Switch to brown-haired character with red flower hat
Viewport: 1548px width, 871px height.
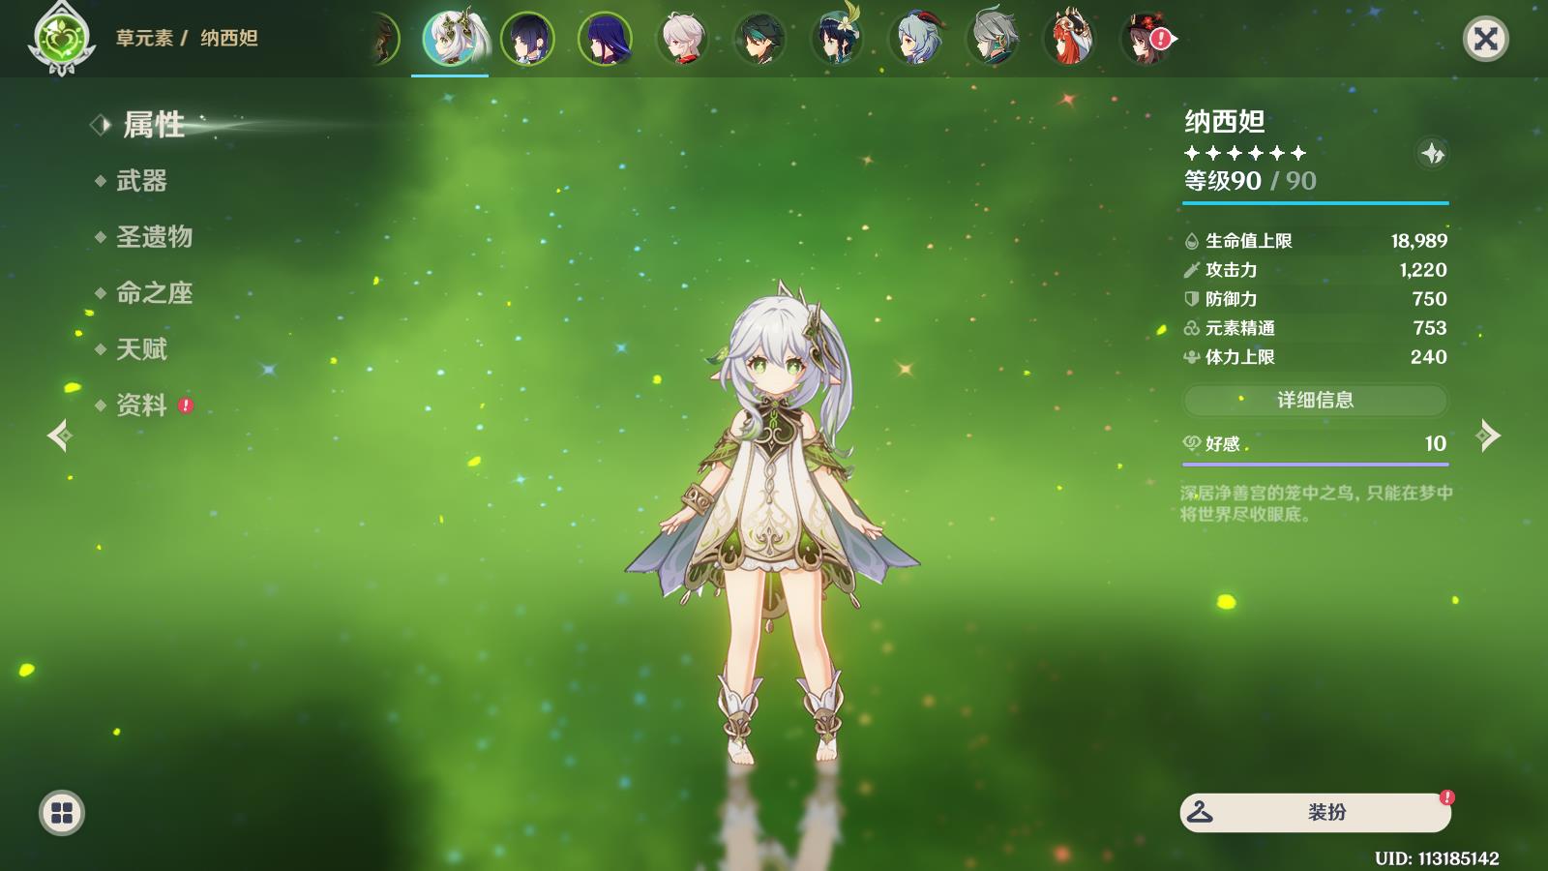(x=1146, y=39)
